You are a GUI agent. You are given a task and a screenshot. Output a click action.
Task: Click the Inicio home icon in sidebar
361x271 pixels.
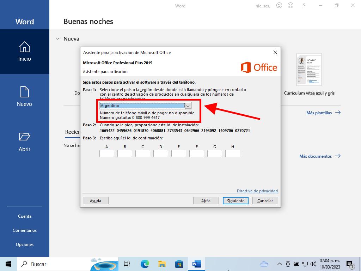click(24, 47)
